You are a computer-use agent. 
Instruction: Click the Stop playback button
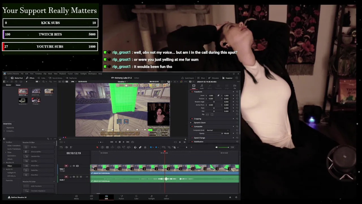tap(120, 142)
